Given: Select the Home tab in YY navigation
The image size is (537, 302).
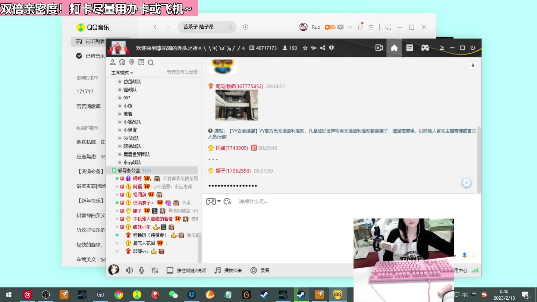Looking at the screenshot, I should point(394,48).
